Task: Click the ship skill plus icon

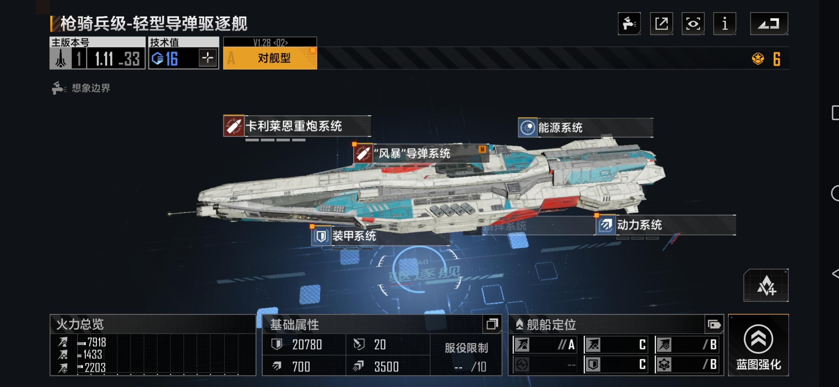Action: (766, 285)
